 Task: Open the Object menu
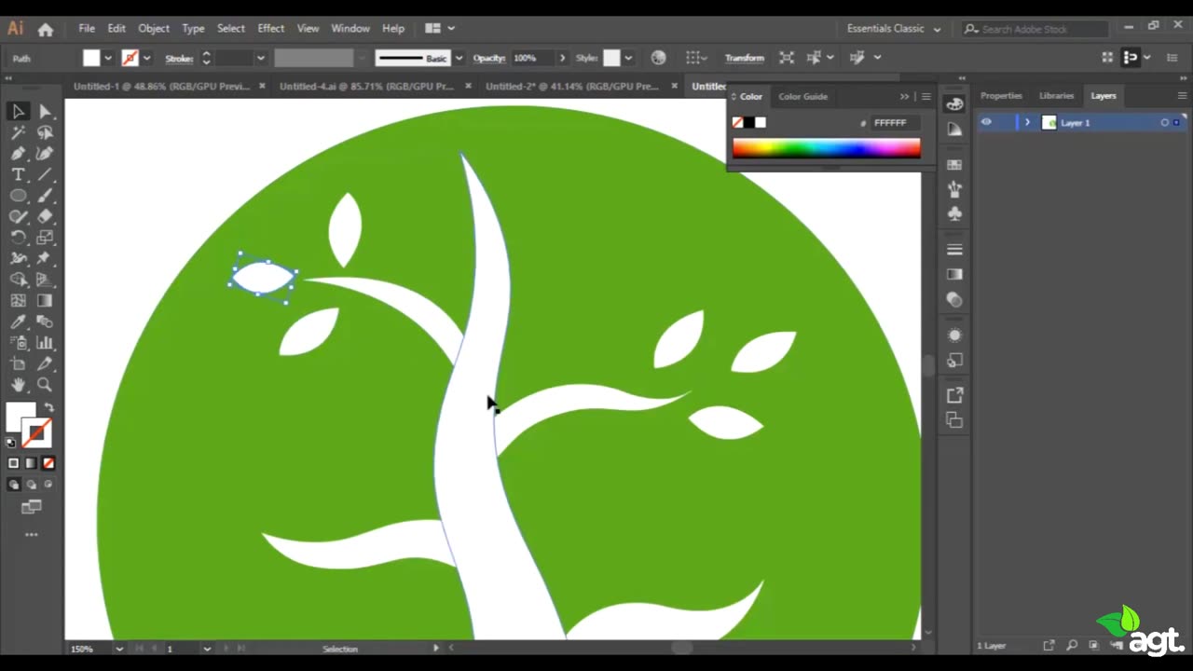click(154, 29)
